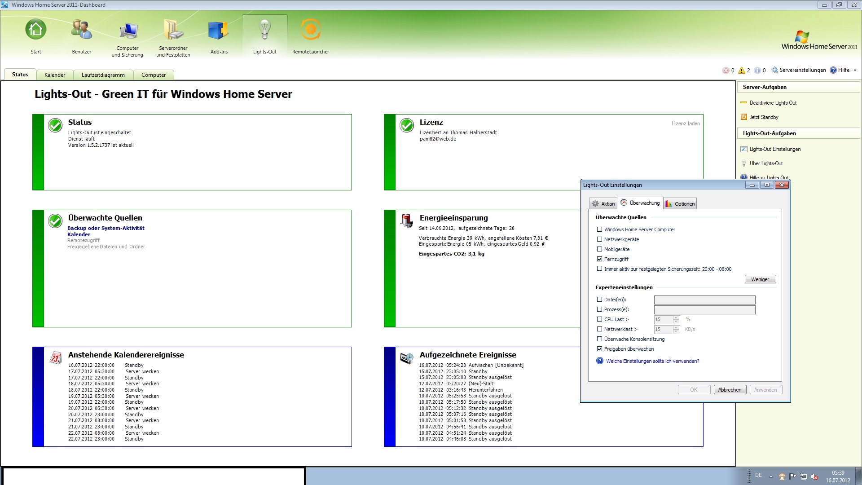Click the Abbrechen button

pyautogui.click(x=730, y=390)
